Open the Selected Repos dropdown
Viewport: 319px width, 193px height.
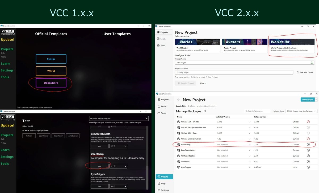301,111
